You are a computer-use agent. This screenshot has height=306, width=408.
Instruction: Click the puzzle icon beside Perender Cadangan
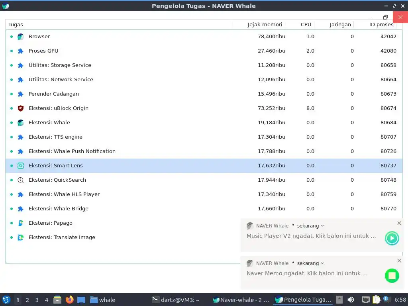pyautogui.click(x=21, y=94)
